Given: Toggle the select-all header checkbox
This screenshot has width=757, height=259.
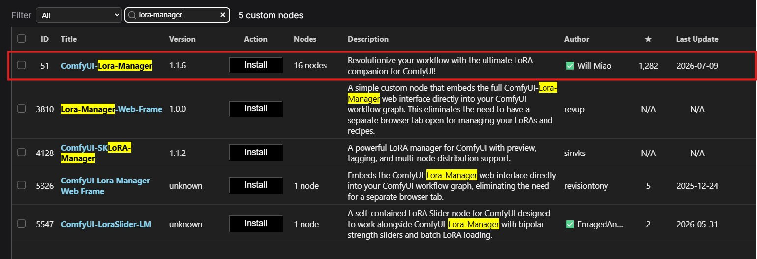Looking at the screenshot, I should 21,38.
